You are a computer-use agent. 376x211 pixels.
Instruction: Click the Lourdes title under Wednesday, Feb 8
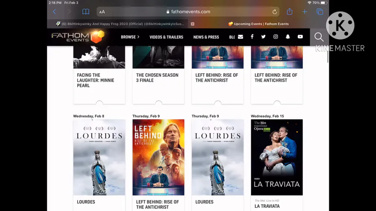pos(86,202)
